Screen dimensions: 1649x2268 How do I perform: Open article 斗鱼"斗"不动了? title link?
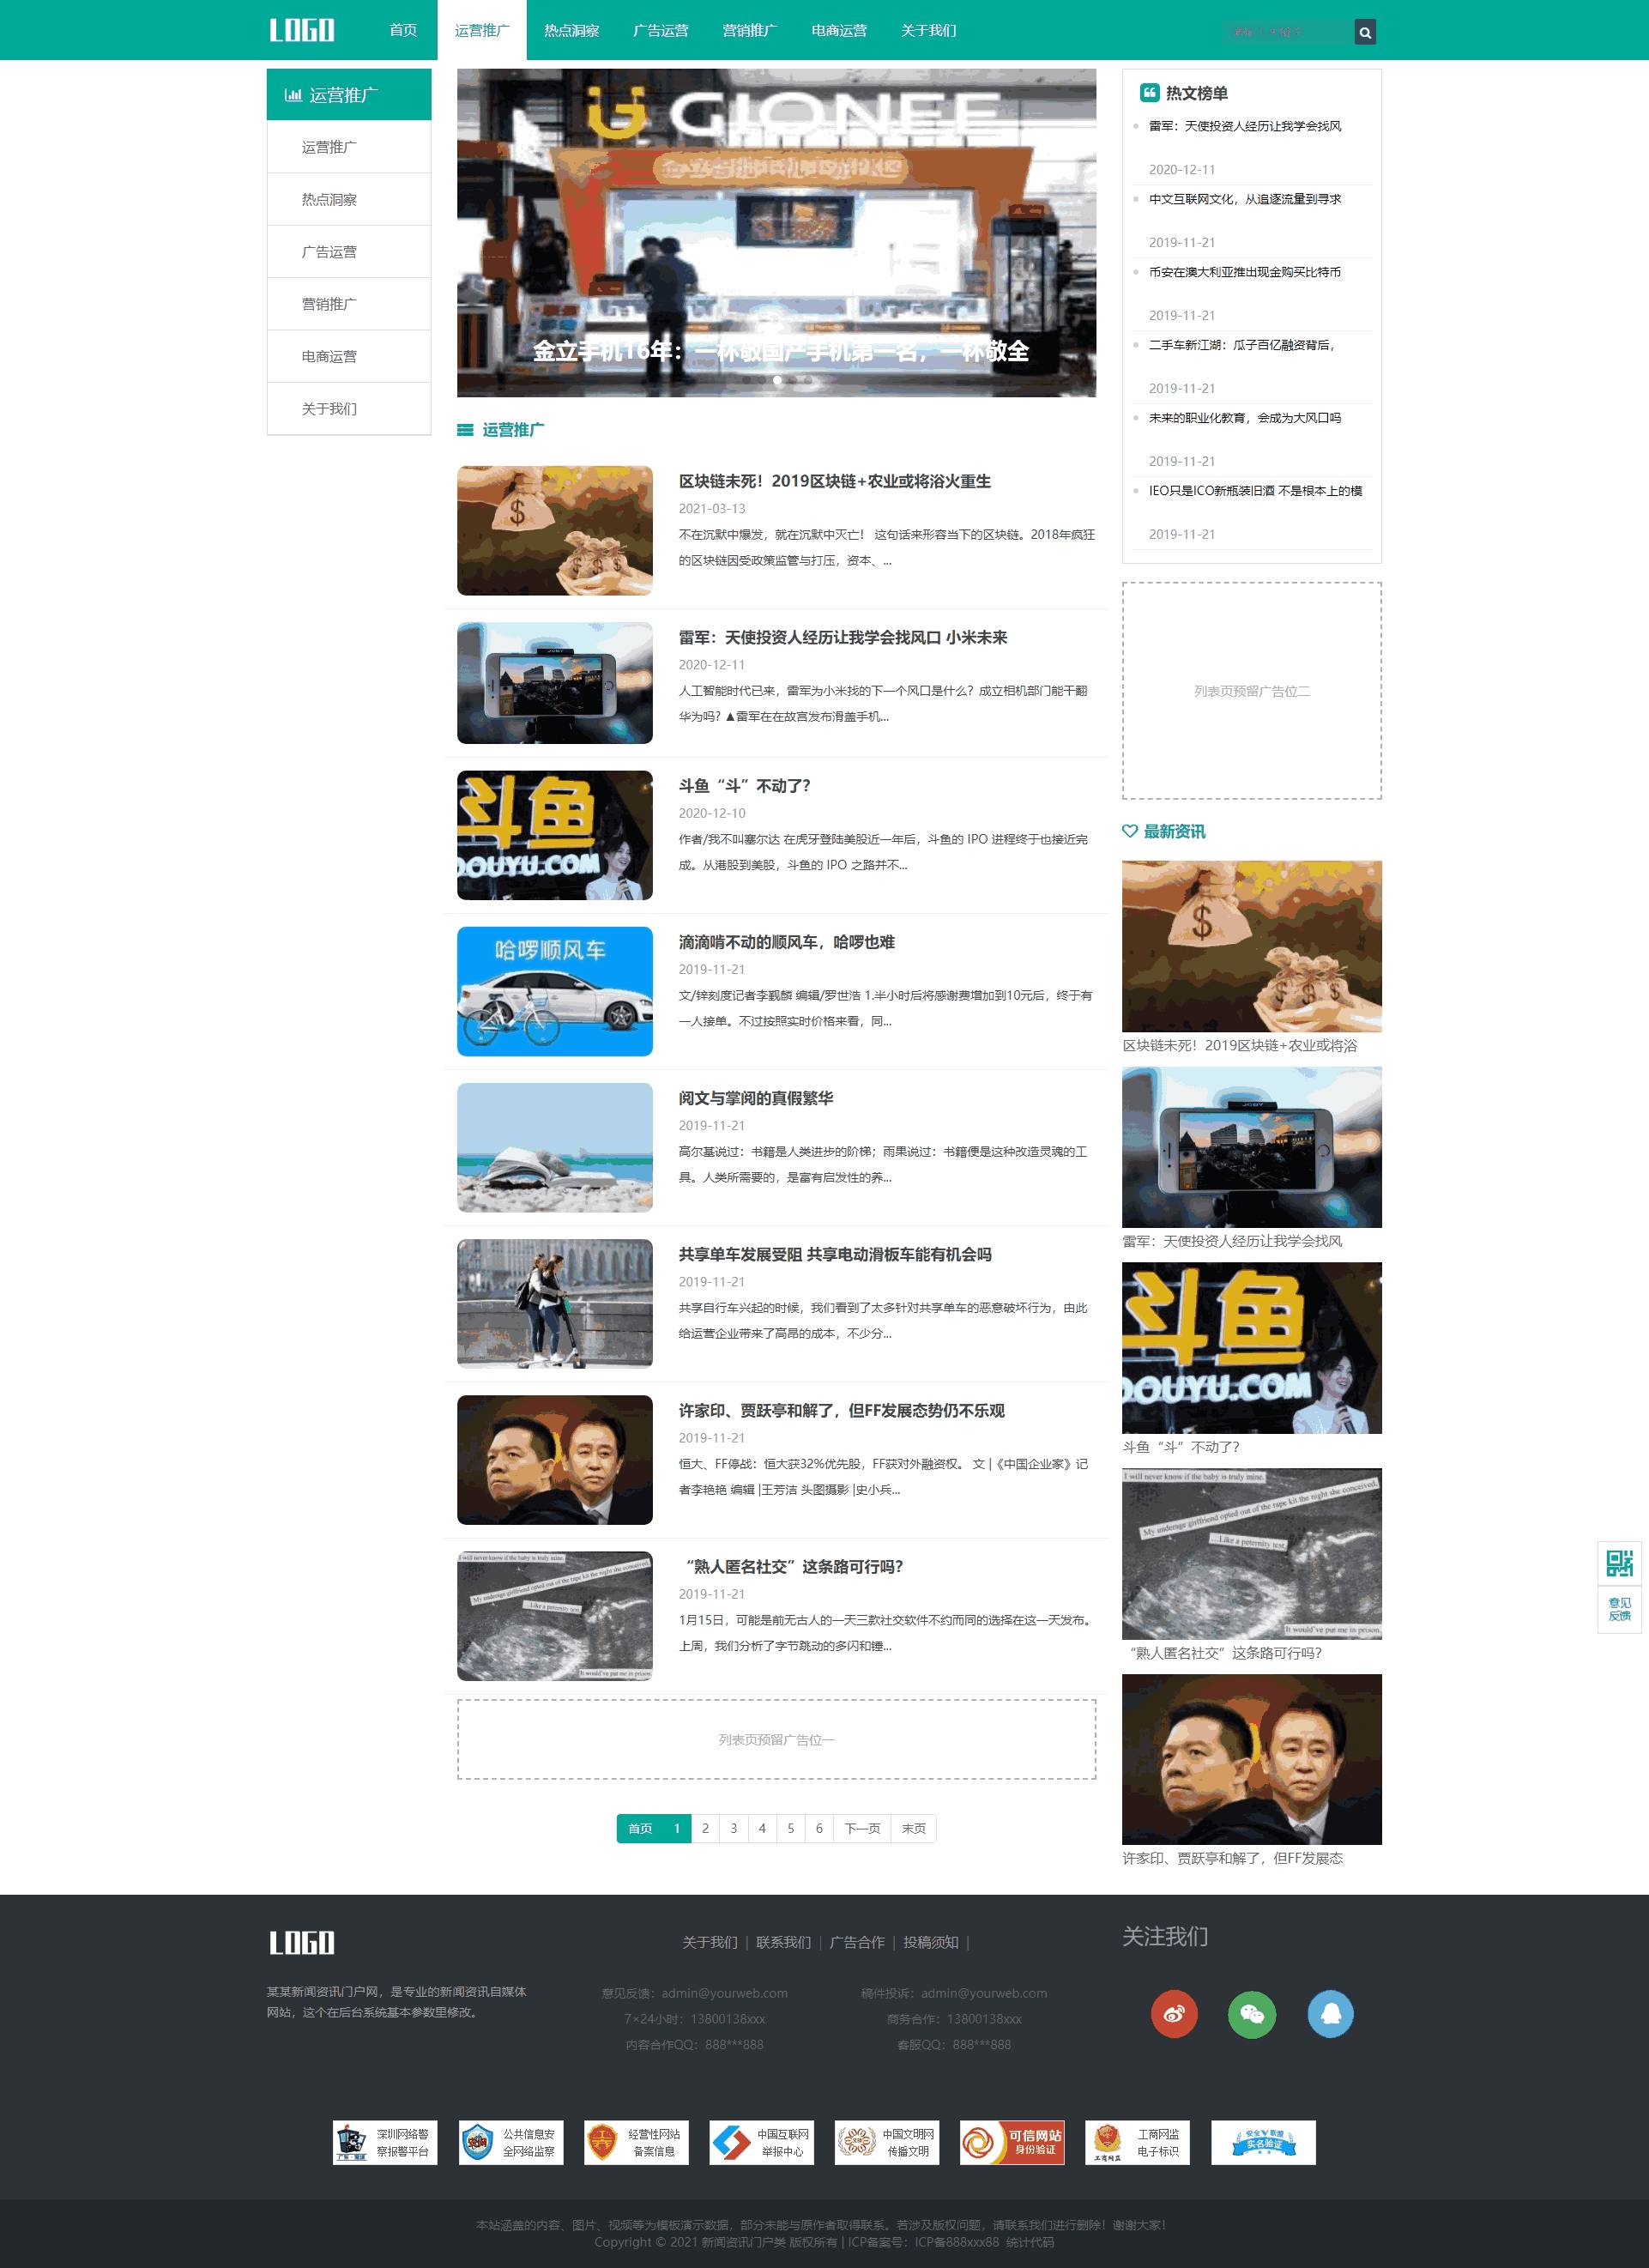point(744,786)
